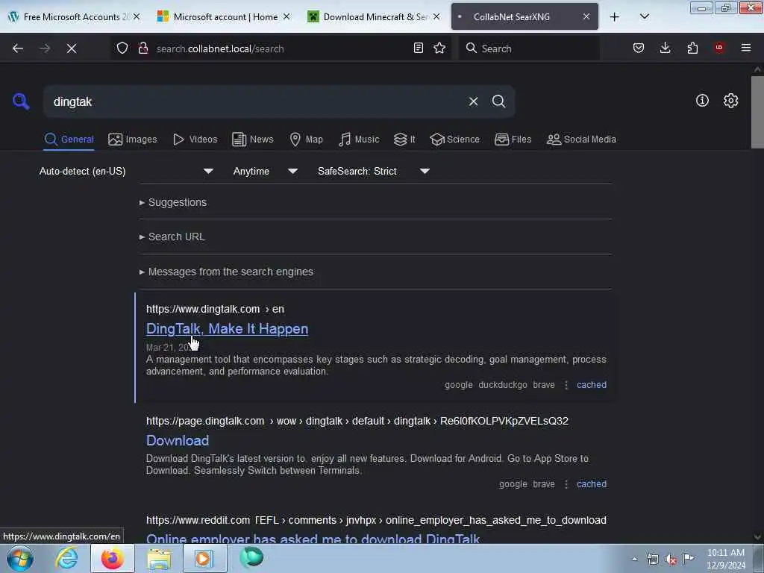The width and height of the screenshot is (764, 573).
Task: Select the General category tab
Action: tap(69, 140)
